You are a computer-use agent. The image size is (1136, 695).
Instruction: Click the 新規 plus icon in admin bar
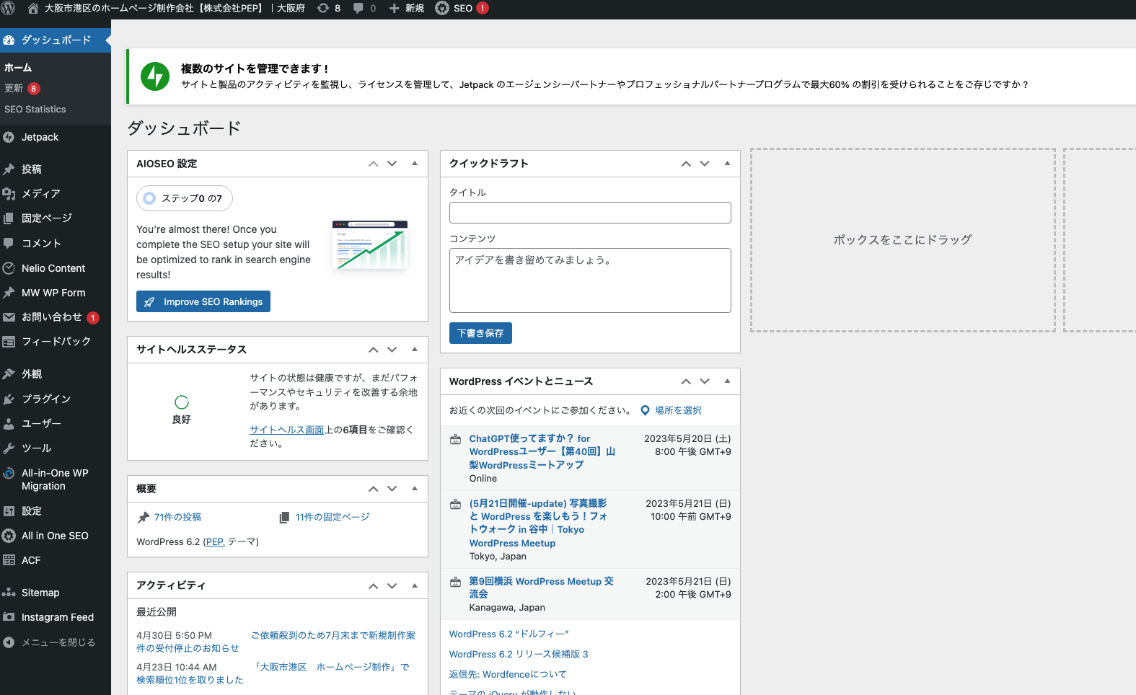394,9
